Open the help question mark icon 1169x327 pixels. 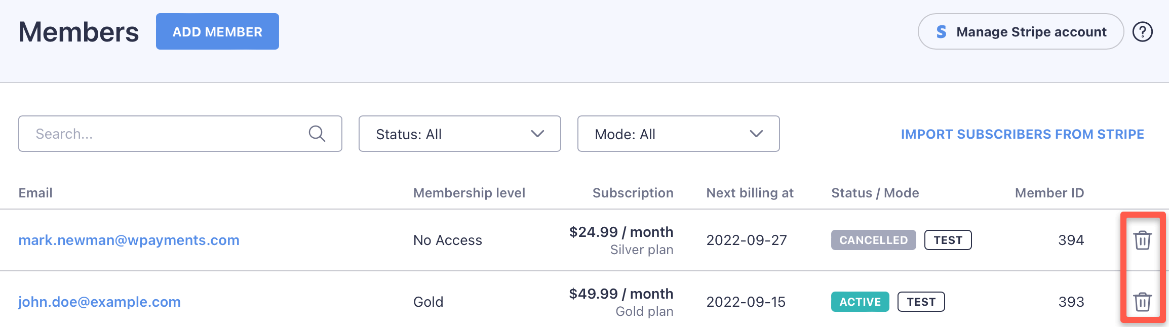[x=1142, y=32]
